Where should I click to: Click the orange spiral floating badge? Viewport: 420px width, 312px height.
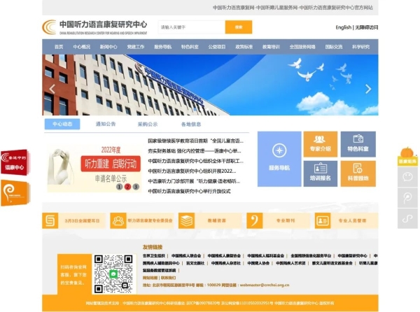tap(15, 193)
